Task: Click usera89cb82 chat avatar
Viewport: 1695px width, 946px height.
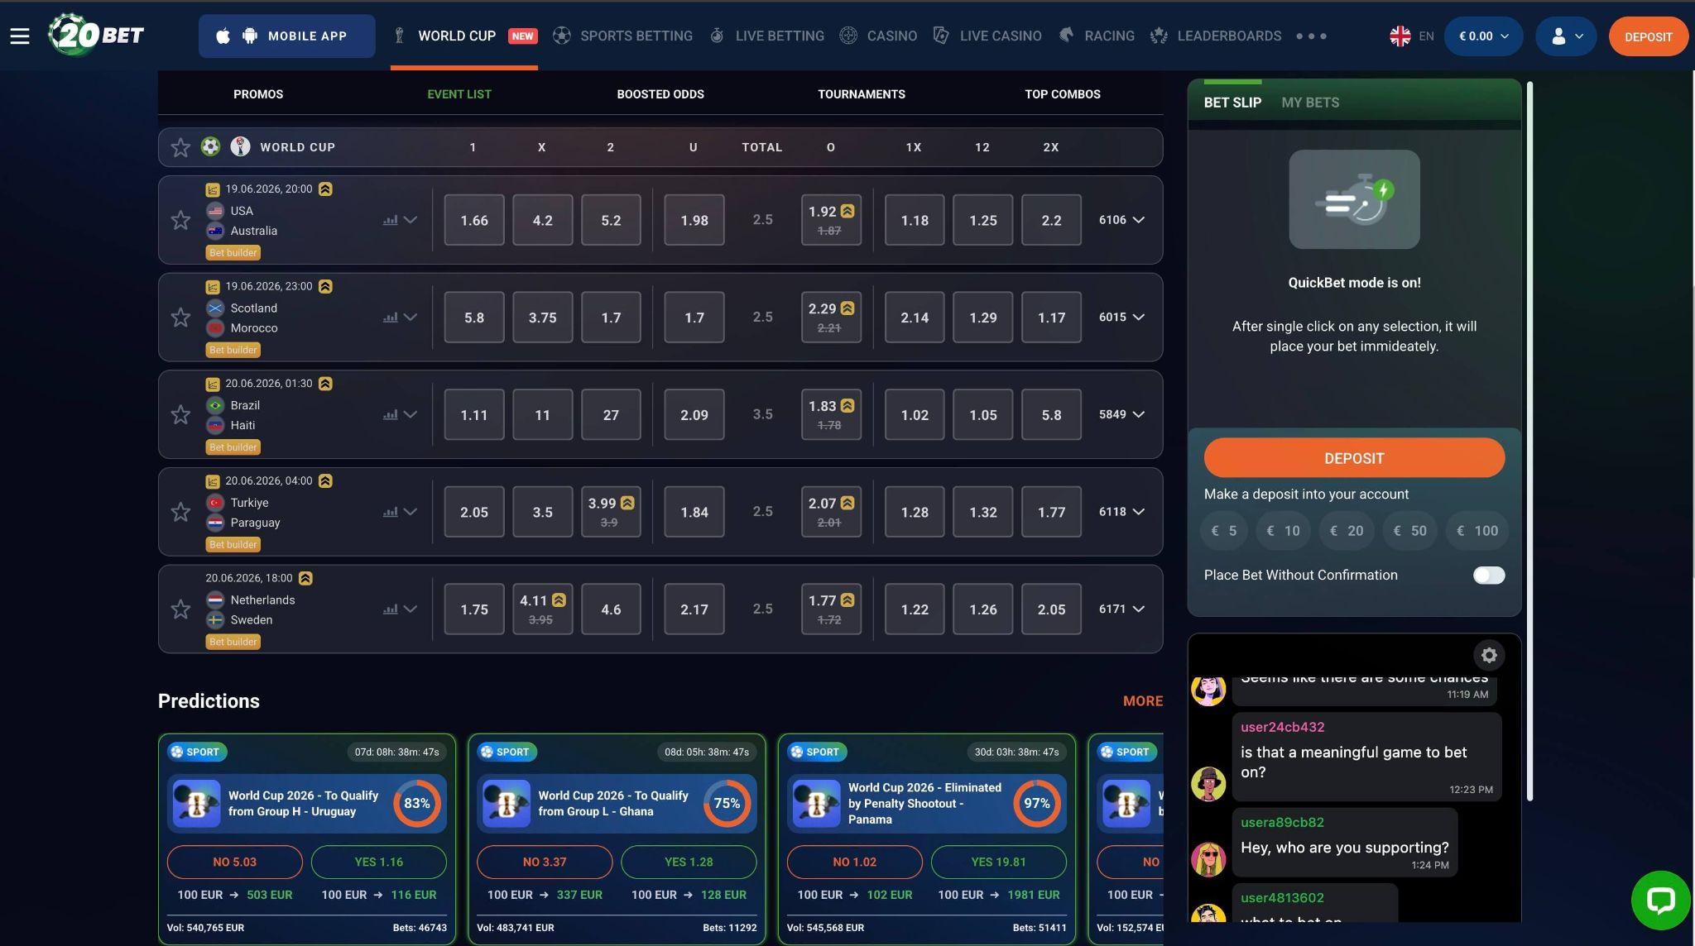Action: (x=1208, y=859)
